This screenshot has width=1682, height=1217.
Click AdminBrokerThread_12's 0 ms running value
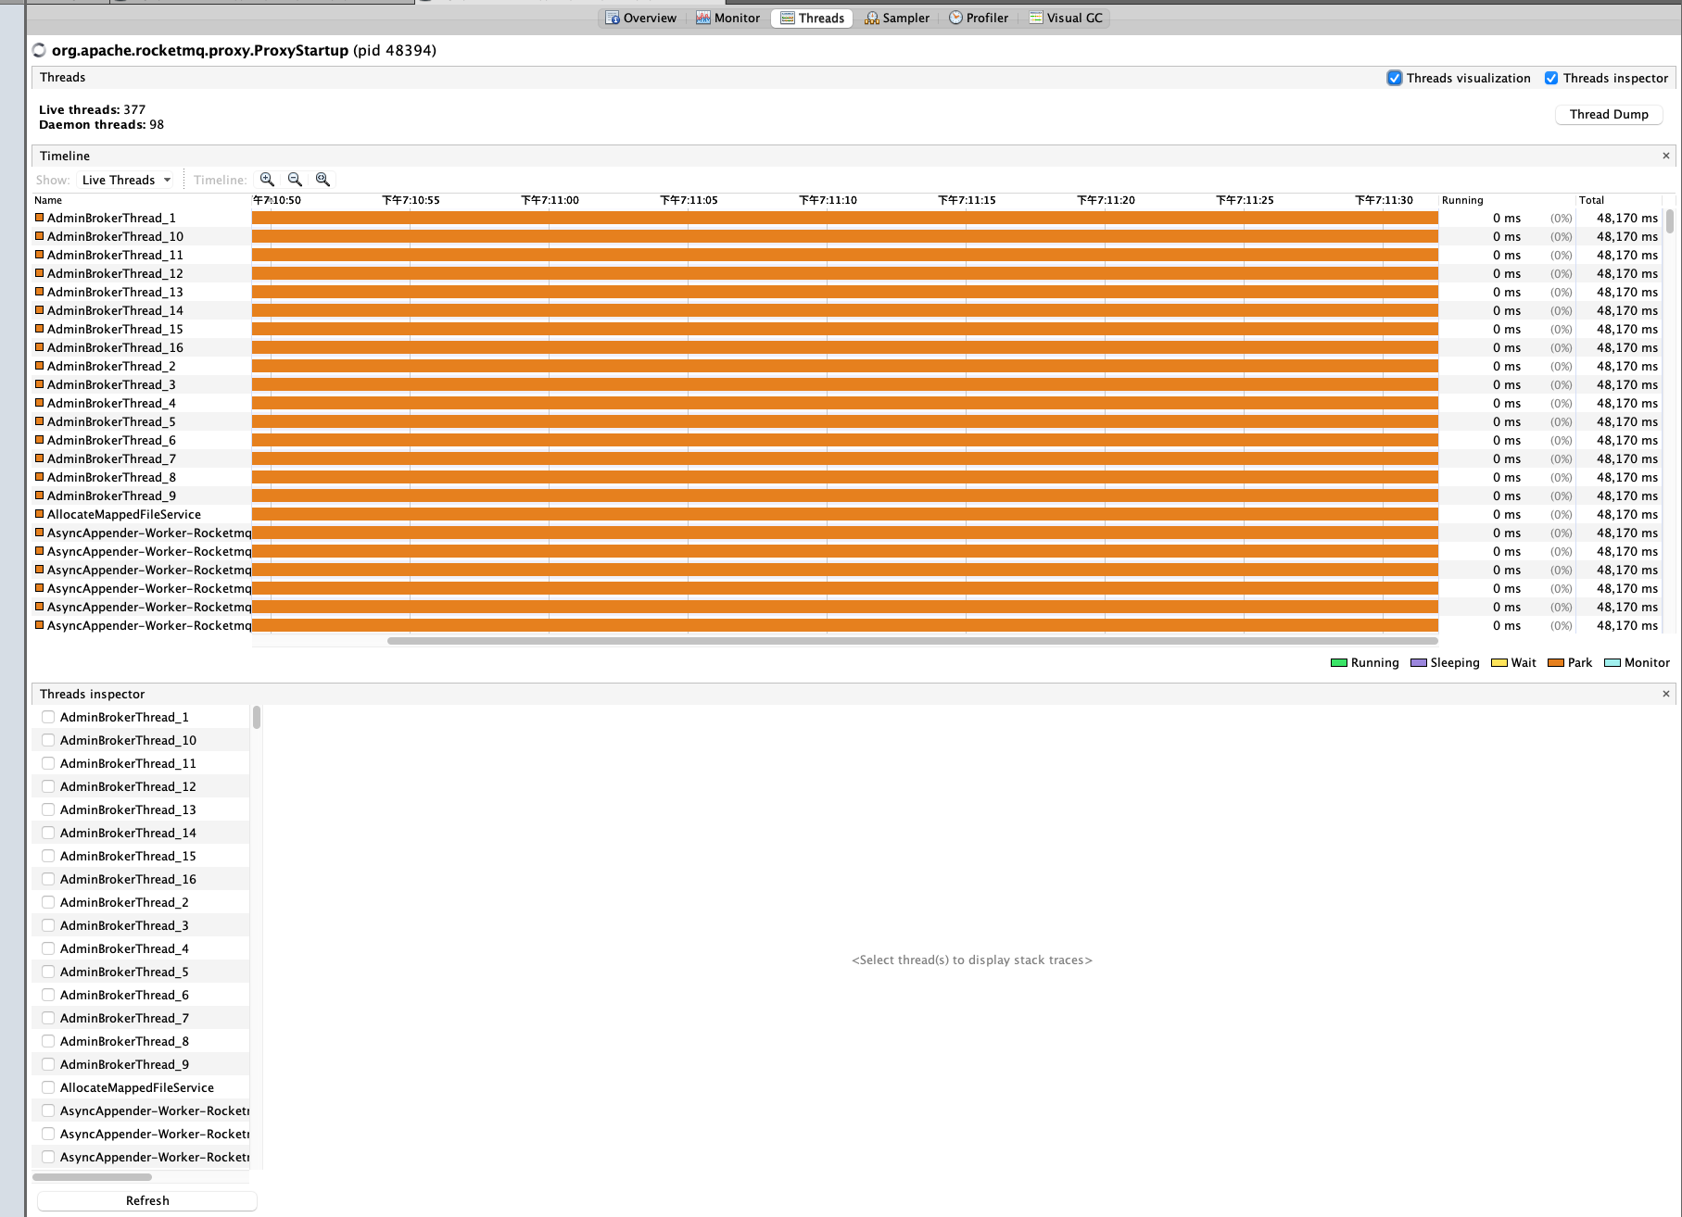[1506, 273]
